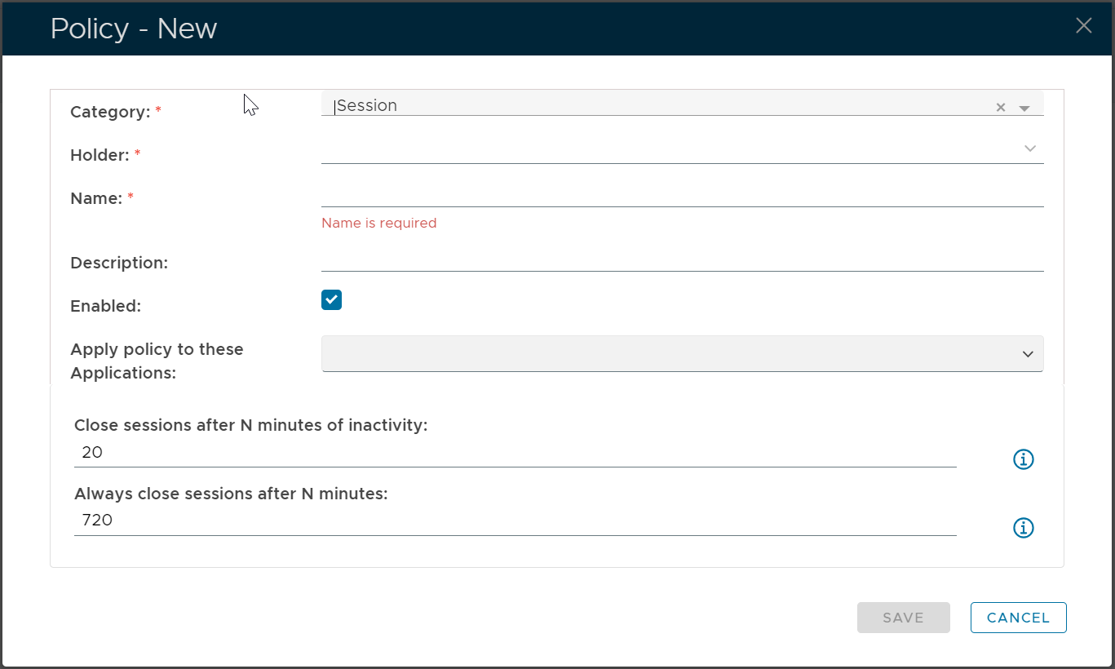The image size is (1115, 669).
Task: Click the Enabled label text
Action: click(x=105, y=307)
